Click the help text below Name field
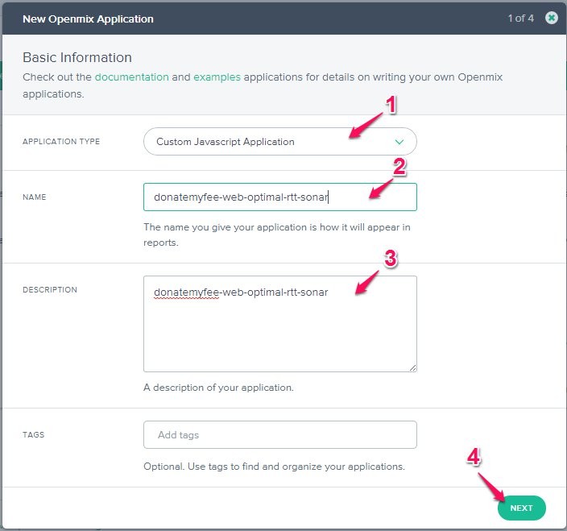This screenshot has width=567, height=531. click(276, 234)
